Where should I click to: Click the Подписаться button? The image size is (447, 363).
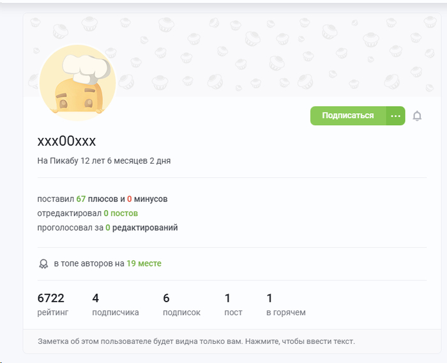347,116
